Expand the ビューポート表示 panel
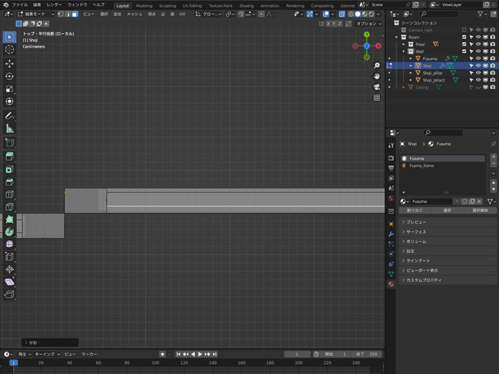The height and width of the screenshot is (374, 499). pyautogui.click(x=422, y=270)
